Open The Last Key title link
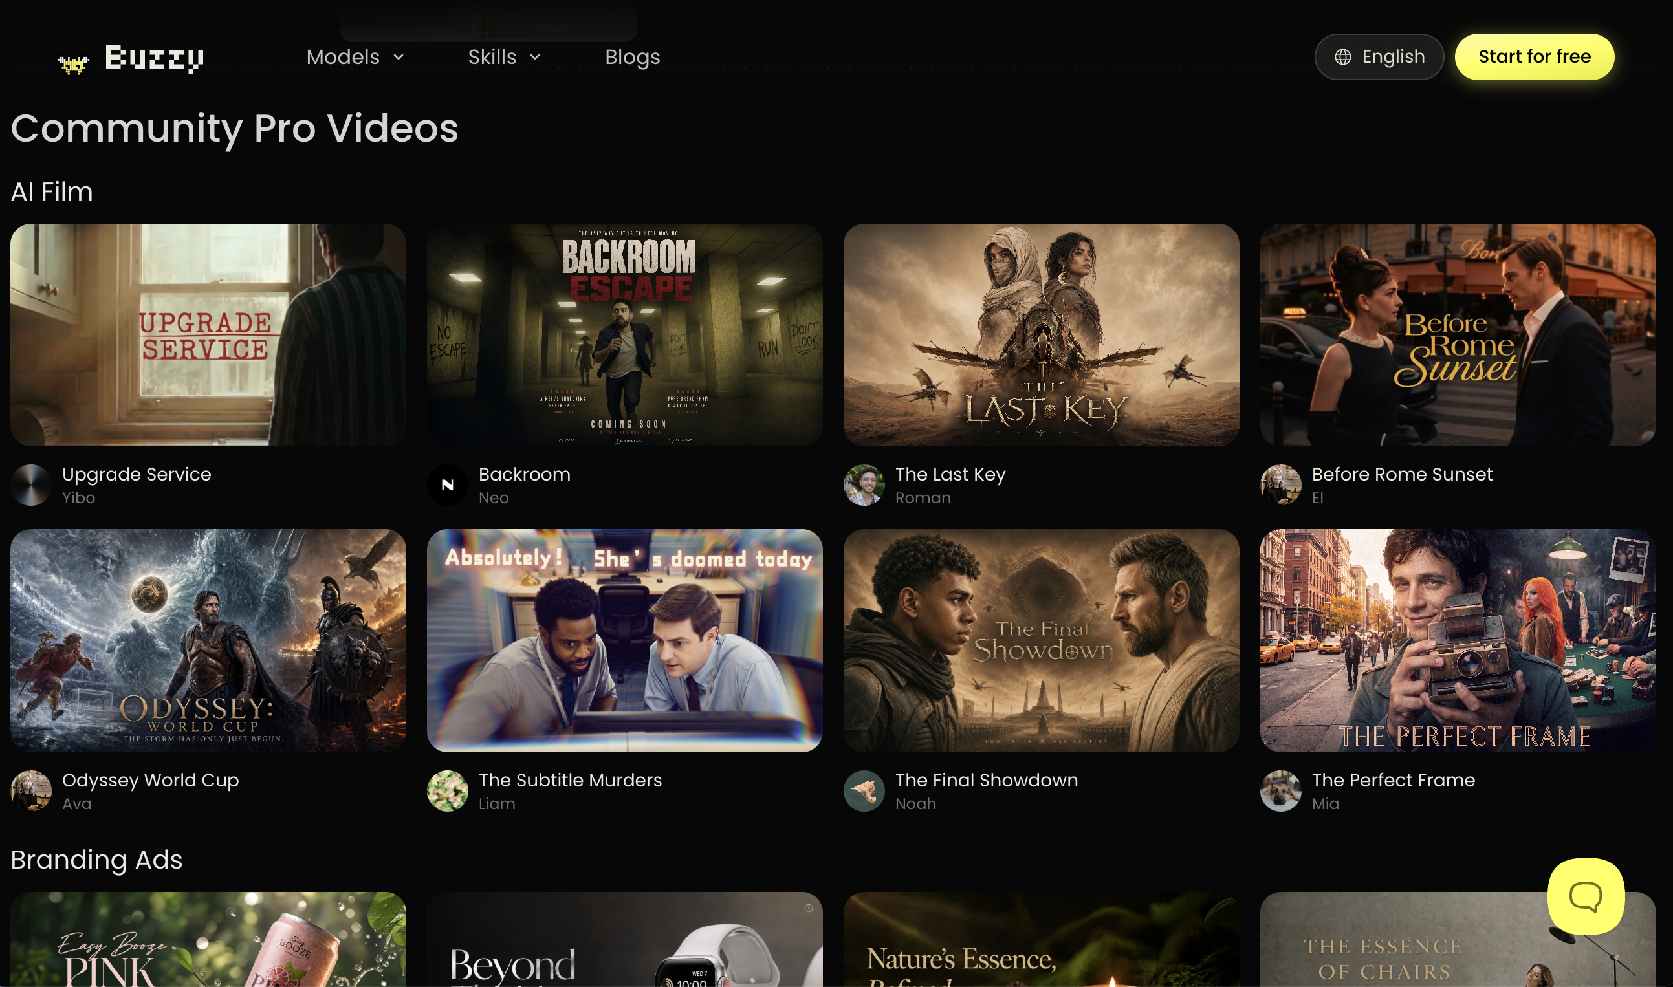 pos(950,474)
